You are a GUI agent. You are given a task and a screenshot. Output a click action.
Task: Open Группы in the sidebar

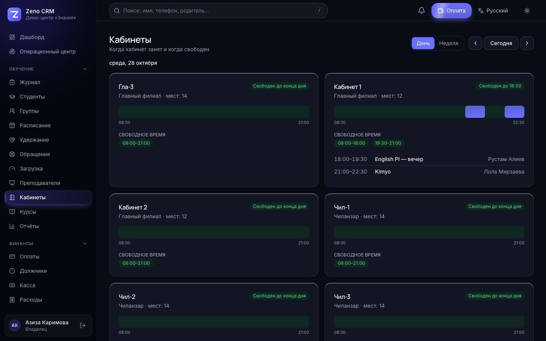(x=48, y=111)
